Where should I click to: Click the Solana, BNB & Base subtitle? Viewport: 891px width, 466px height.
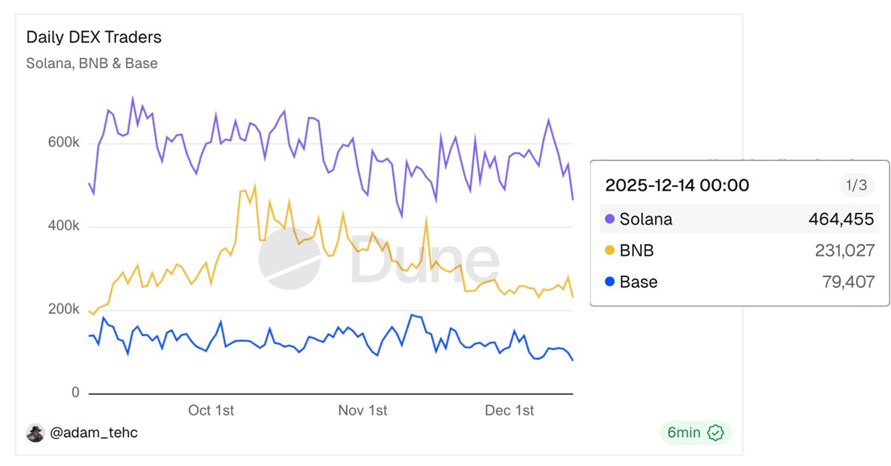(92, 63)
